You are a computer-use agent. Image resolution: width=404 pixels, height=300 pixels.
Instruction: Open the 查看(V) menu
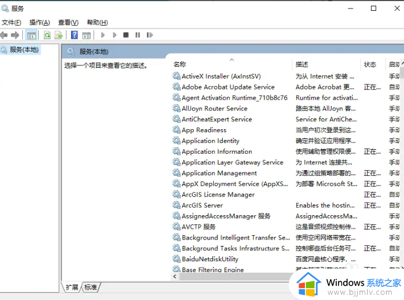click(x=68, y=23)
